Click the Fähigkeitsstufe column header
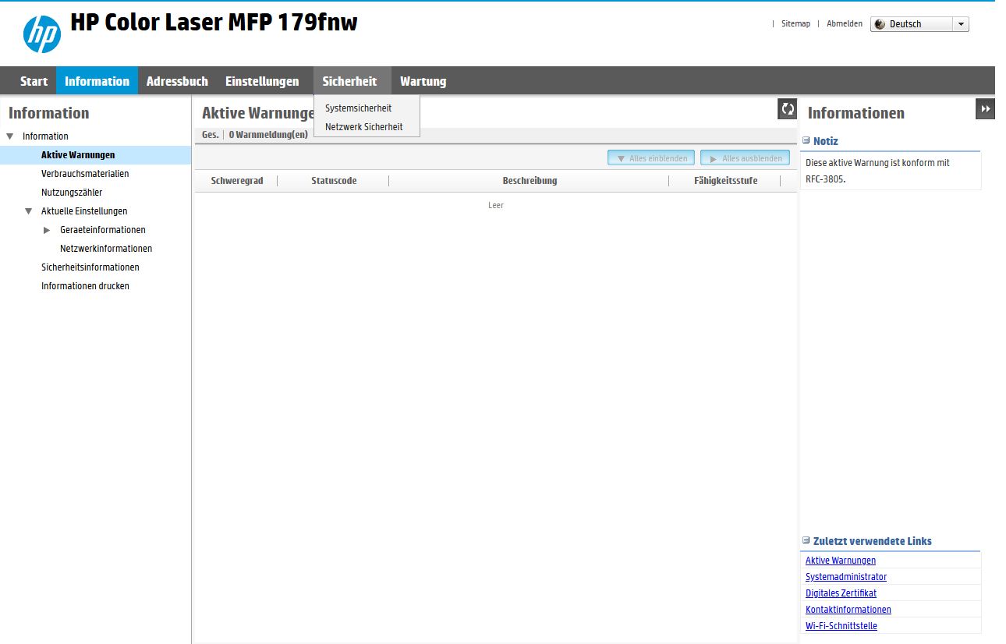Screen dimensions: 1006x644 coord(726,181)
